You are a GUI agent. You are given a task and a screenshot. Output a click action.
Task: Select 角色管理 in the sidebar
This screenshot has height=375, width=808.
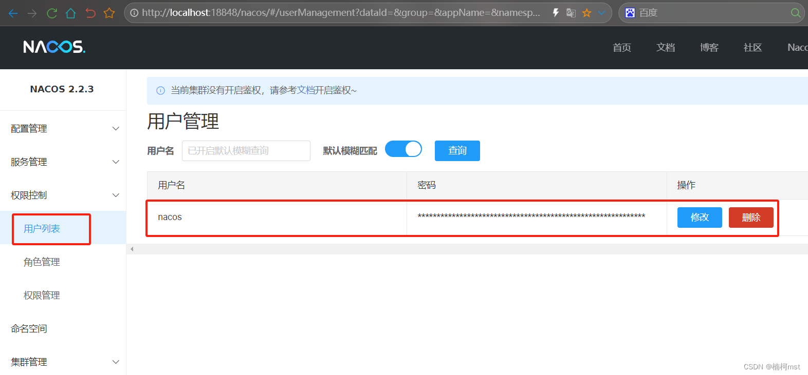pos(42,262)
